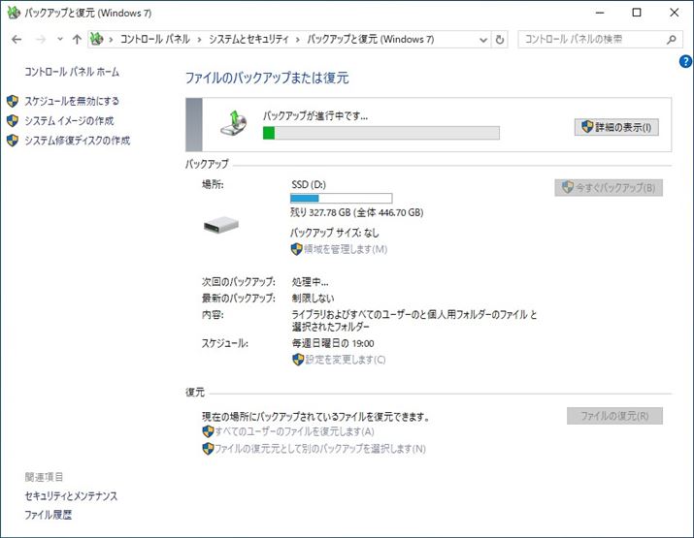Go to コントロール パネル ホーム
Viewport: 694px width, 538px height.
pos(72,72)
